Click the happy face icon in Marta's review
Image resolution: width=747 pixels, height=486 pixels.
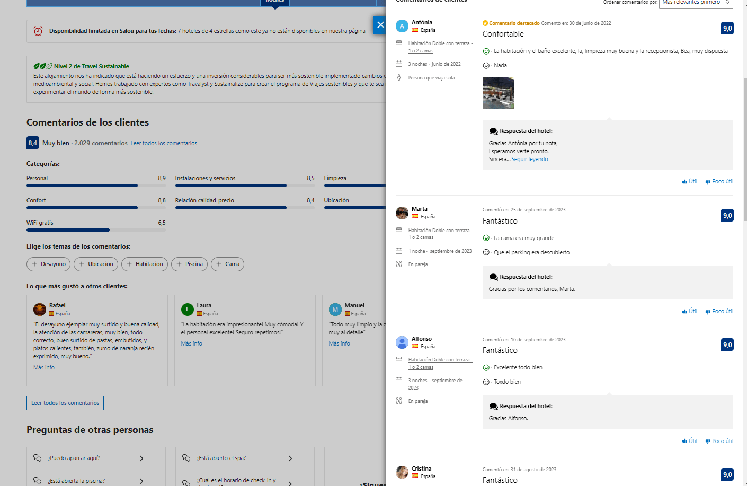pos(486,238)
